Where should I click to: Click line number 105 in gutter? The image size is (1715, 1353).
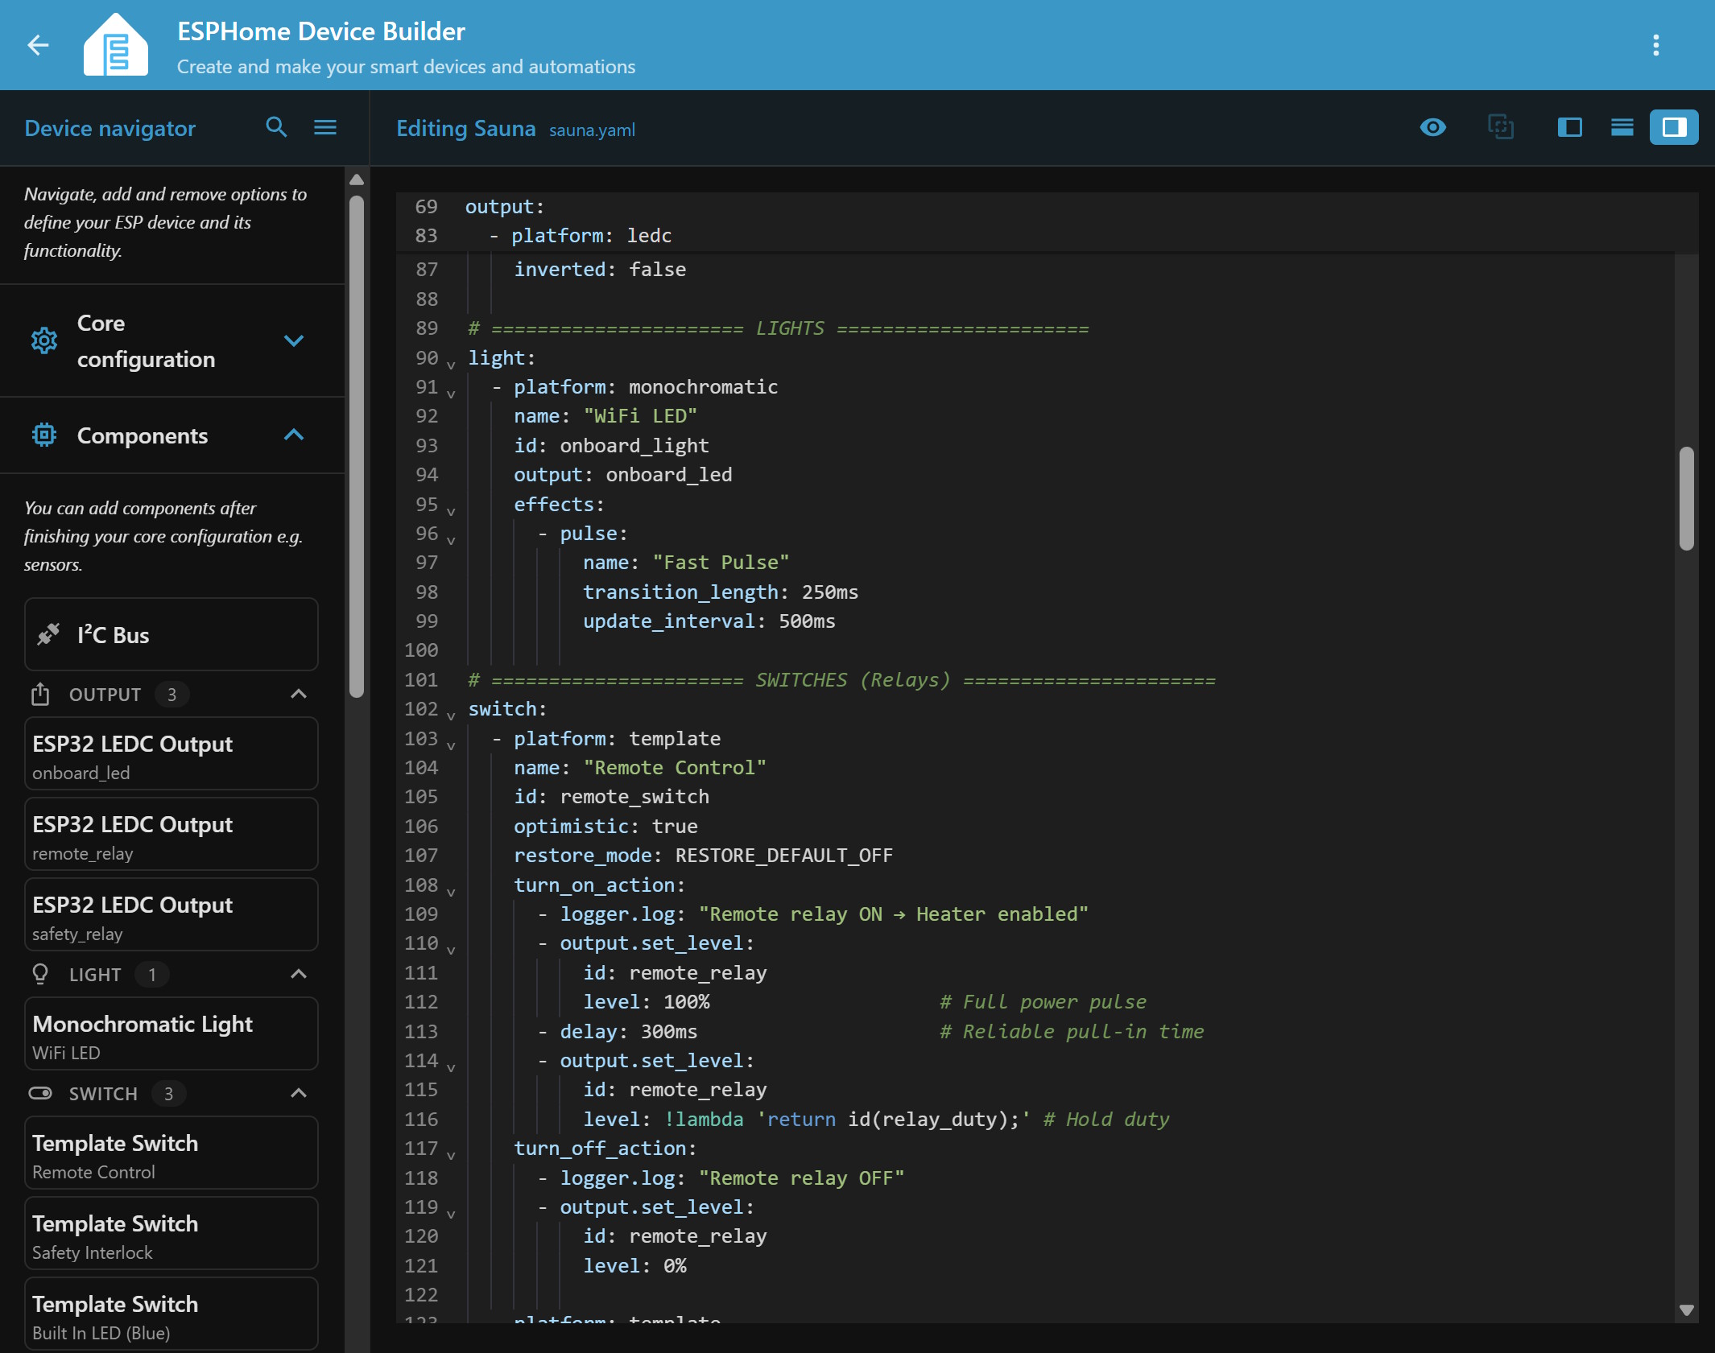(421, 797)
